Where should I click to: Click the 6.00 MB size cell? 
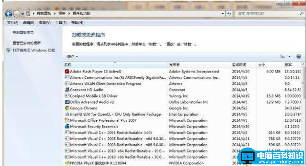point(273,71)
